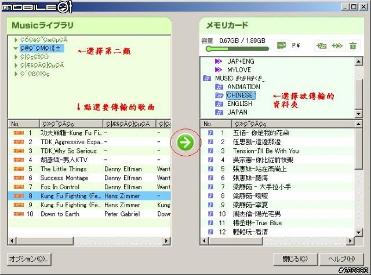Image resolution: width=371 pixels, height=275 pixels.
Task: Select the JAP+ENG playlist
Action: click(x=241, y=61)
